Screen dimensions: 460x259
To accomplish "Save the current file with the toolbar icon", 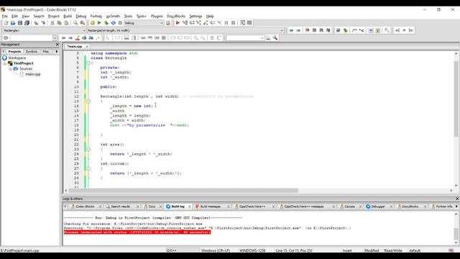I will click(20, 23).
